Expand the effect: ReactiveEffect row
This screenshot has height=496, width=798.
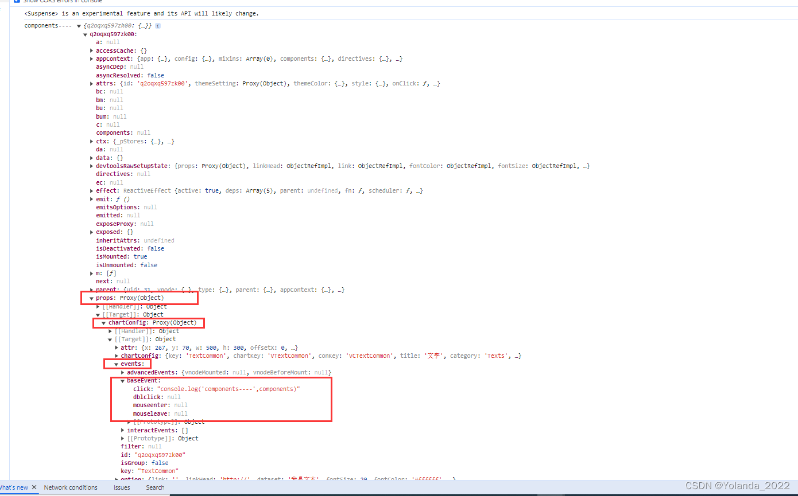(92, 191)
